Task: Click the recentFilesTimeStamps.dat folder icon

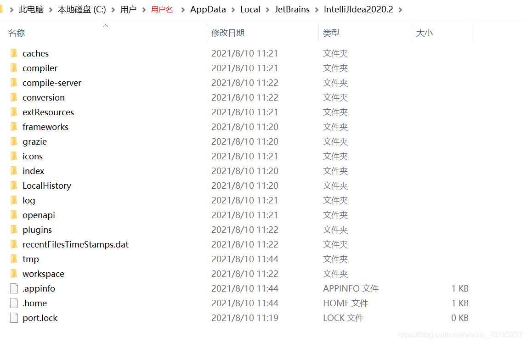Action: (14, 245)
